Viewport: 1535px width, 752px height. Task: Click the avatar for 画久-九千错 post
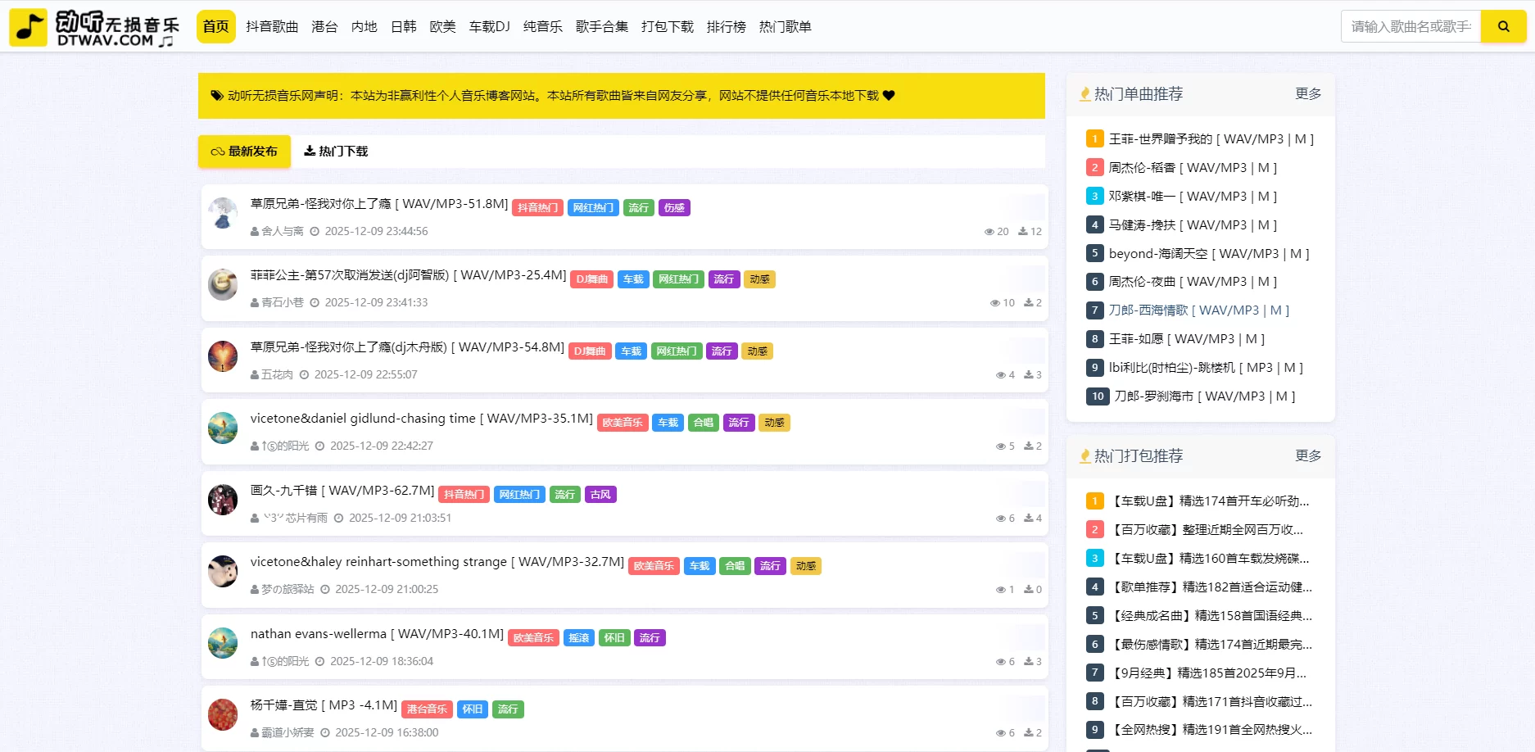(x=223, y=500)
